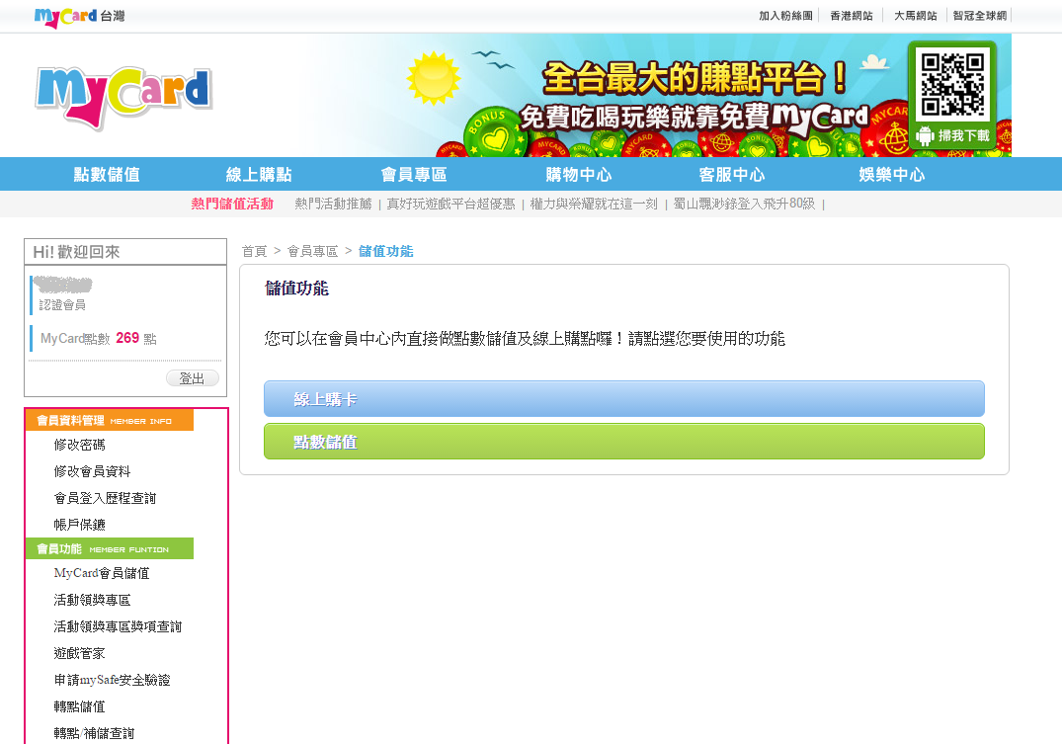The width and height of the screenshot is (1062, 744).
Task: Open 帳戶保鑣 in the sidebar
Action: click(x=80, y=525)
